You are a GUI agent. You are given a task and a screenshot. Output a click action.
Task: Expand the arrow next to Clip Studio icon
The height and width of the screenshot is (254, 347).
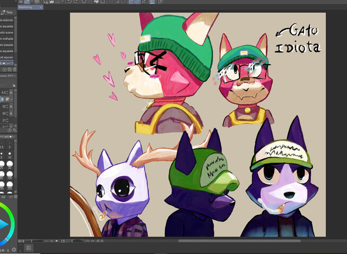(31, 2)
